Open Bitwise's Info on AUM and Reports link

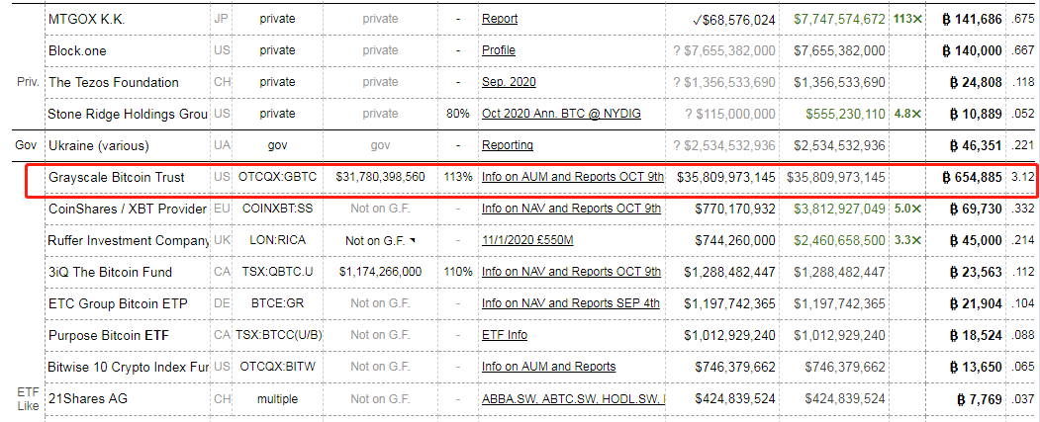(x=548, y=367)
